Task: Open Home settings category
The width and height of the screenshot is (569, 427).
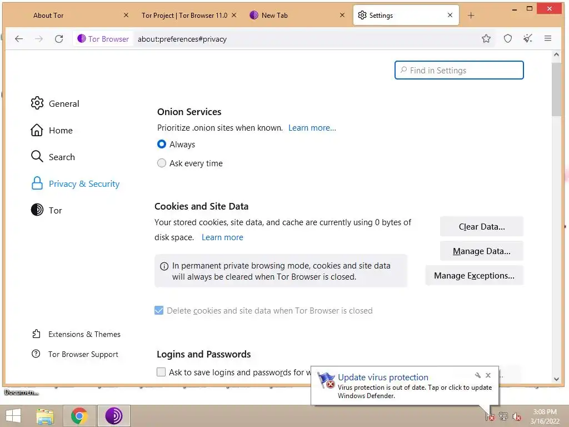Action: pos(61,130)
